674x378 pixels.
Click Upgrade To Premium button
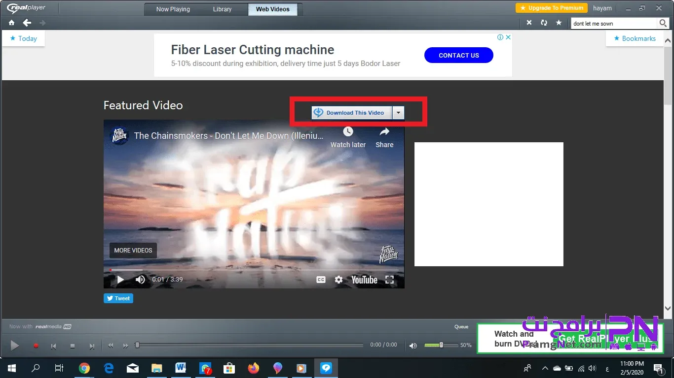[x=552, y=8]
